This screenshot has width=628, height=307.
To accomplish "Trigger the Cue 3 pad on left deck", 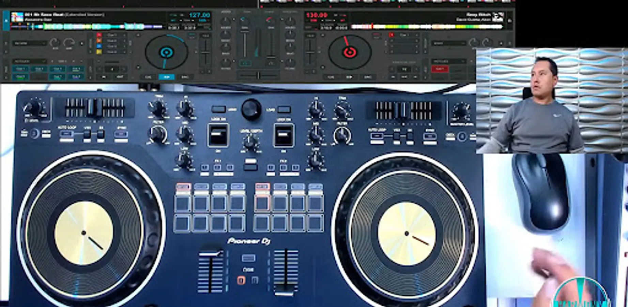I will (57, 69).
